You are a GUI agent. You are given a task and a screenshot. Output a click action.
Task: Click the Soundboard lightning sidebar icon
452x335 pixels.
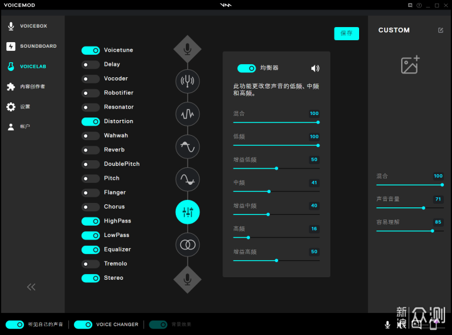click(11, 46)
